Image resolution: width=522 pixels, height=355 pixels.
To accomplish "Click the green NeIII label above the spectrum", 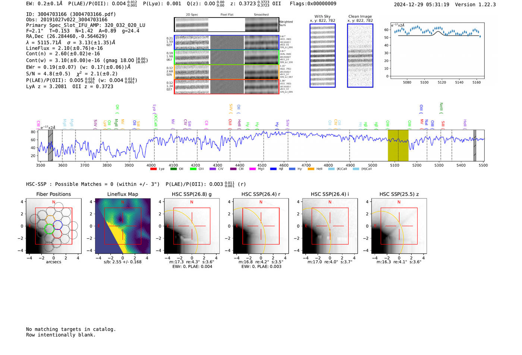I will click(441, 108).
